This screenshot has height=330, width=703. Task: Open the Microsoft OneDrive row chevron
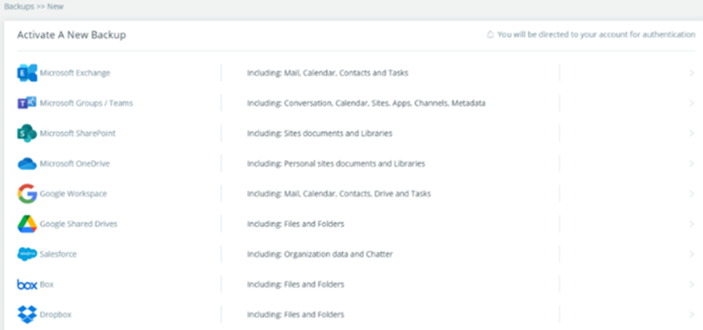pyautogui.click(x=691, y=164)
